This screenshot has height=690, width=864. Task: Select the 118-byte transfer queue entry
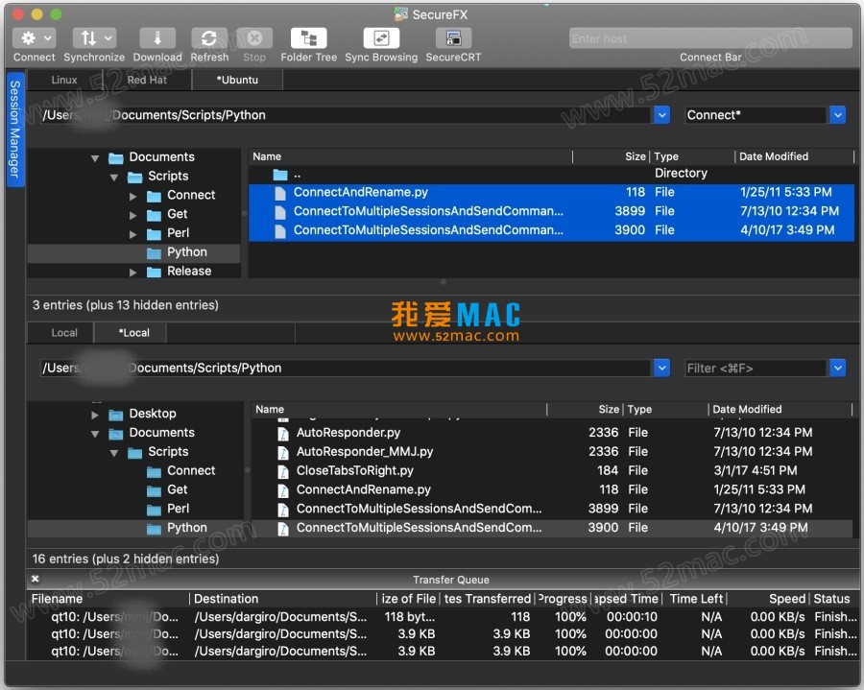[443, 617]
